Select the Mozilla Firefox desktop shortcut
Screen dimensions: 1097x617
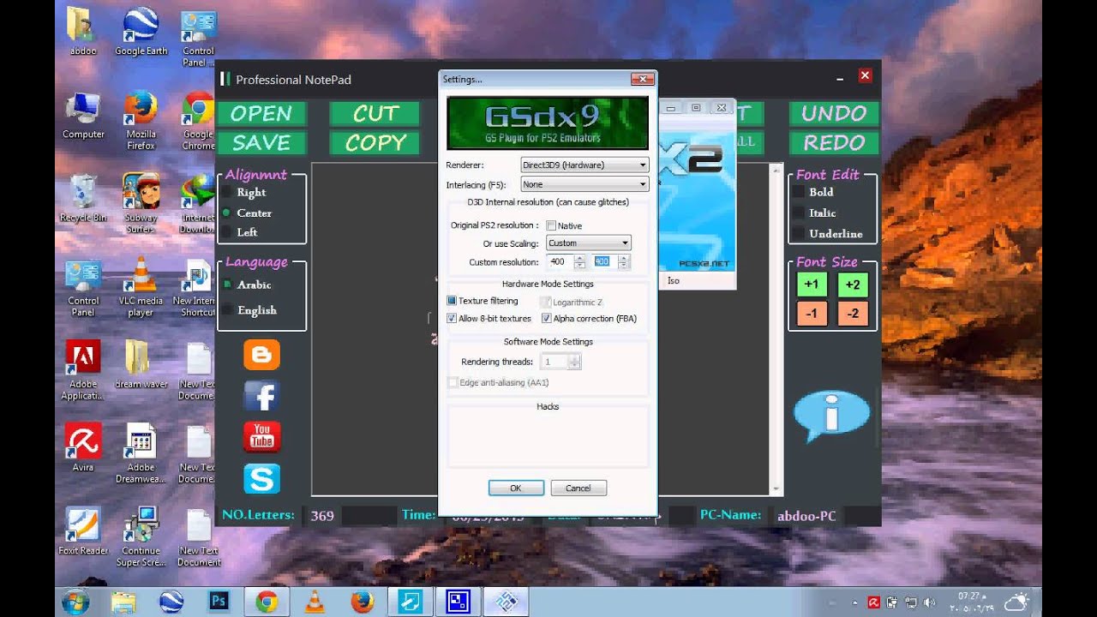point(141,120)
